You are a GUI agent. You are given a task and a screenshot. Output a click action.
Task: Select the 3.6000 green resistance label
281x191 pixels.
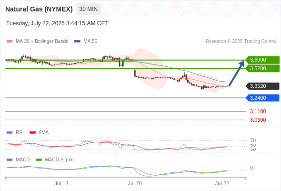point(263,60)
